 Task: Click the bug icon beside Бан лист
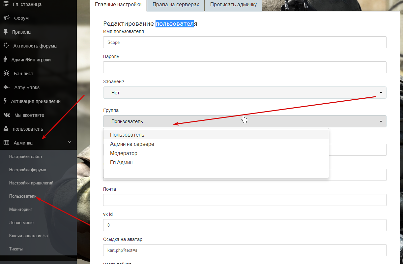(6, 74)
